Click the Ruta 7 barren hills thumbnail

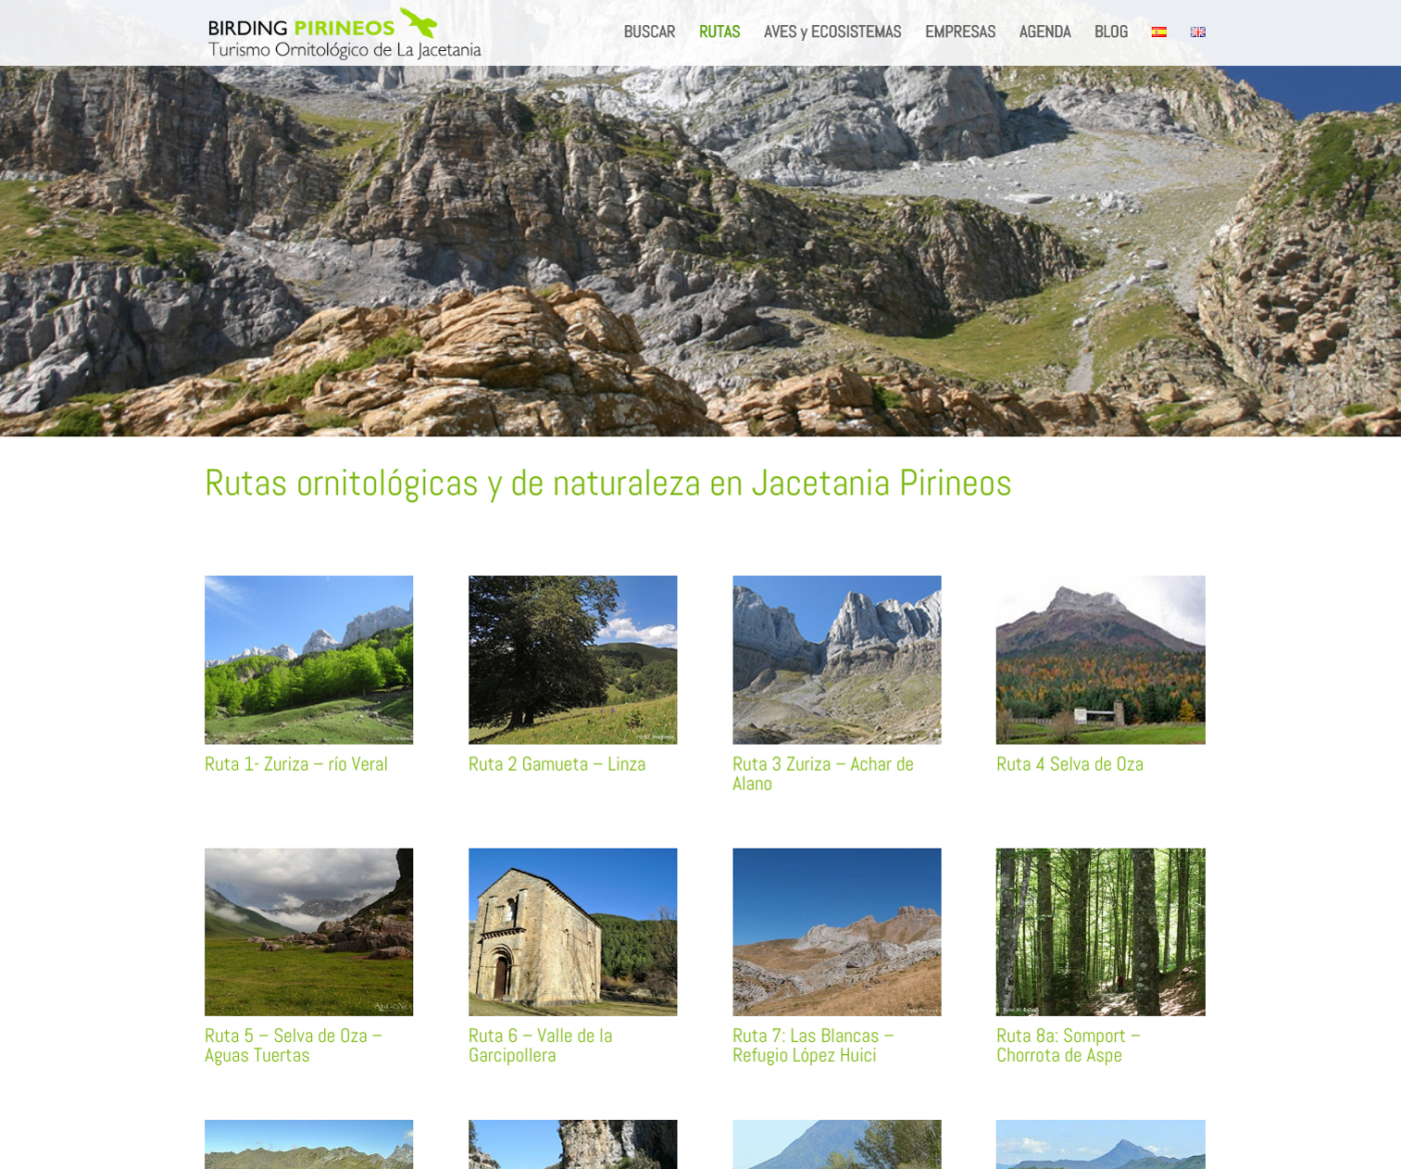point(836,932)
